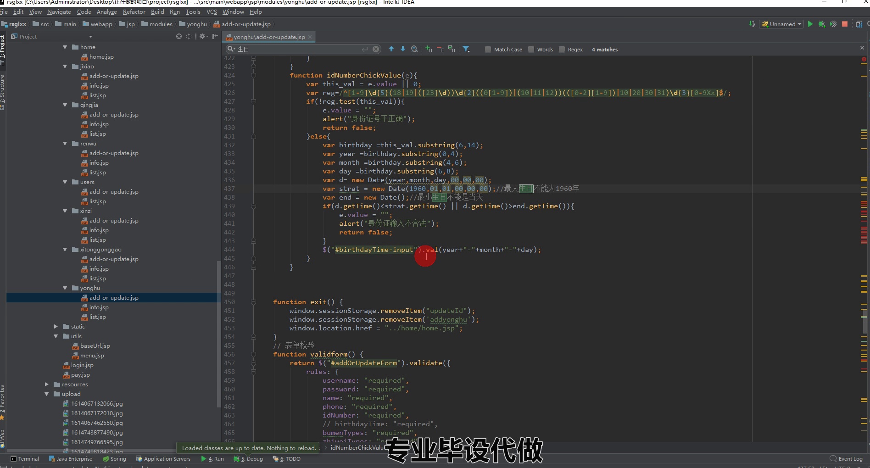Screen dimensions: 870x468
Task: Select next occurrence with down arrow in search
Action: tap(403, 49)
